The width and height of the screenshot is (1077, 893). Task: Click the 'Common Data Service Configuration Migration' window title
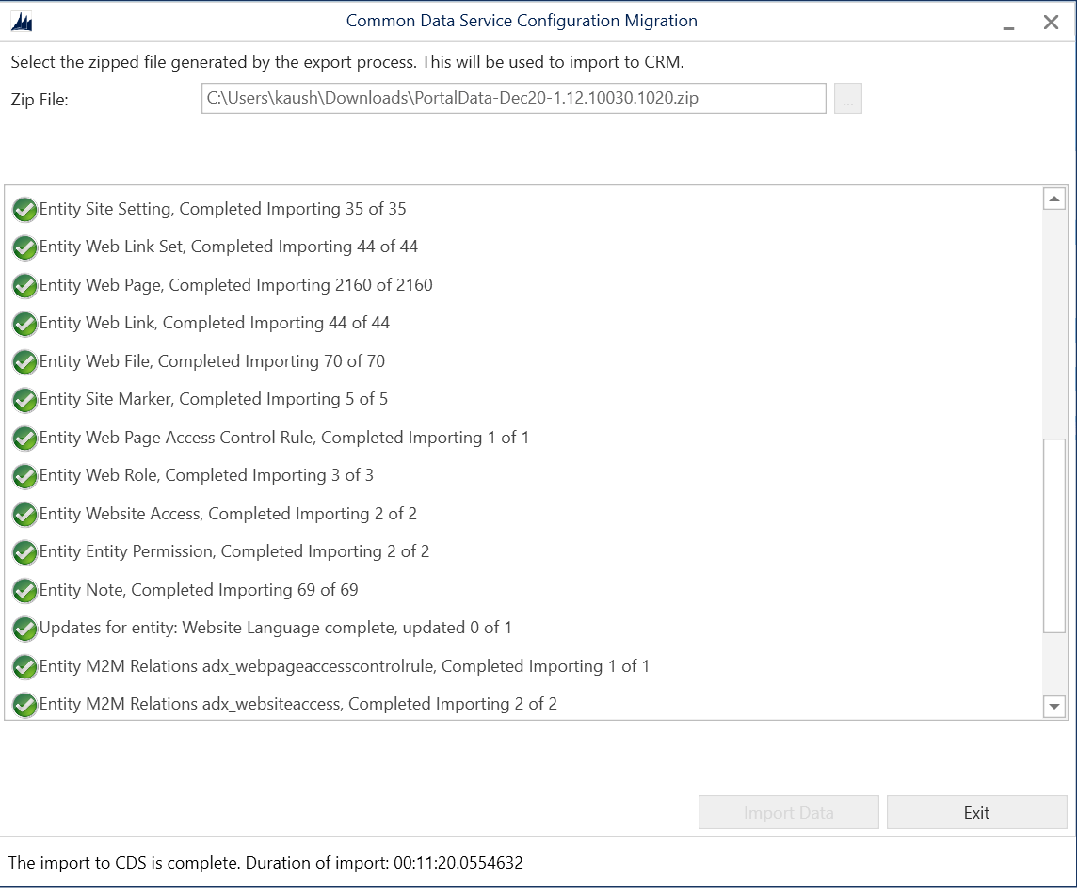(522, 21)
